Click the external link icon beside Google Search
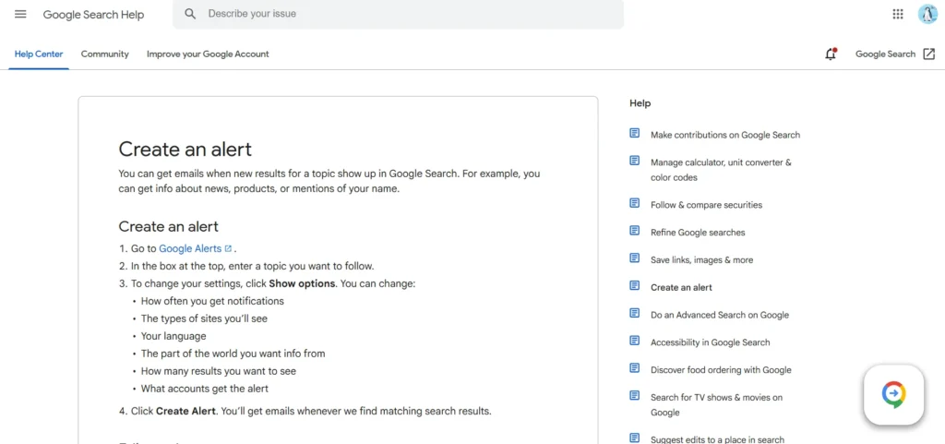Viewport: 945px width, 444px height. tap(929, 54)
